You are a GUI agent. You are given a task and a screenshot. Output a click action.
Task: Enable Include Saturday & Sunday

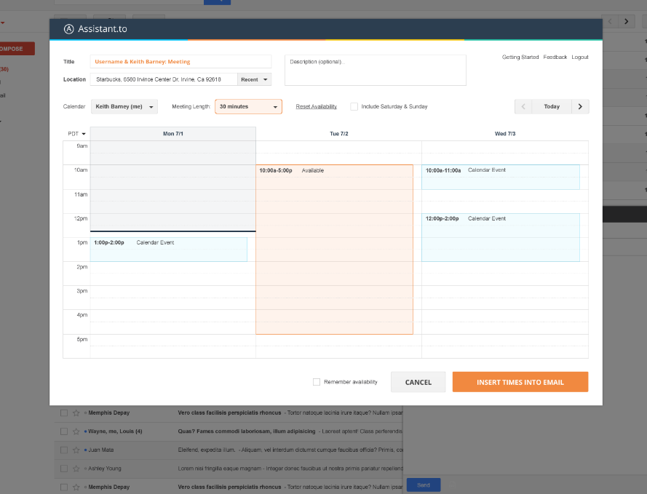click(x=354, y=106)
